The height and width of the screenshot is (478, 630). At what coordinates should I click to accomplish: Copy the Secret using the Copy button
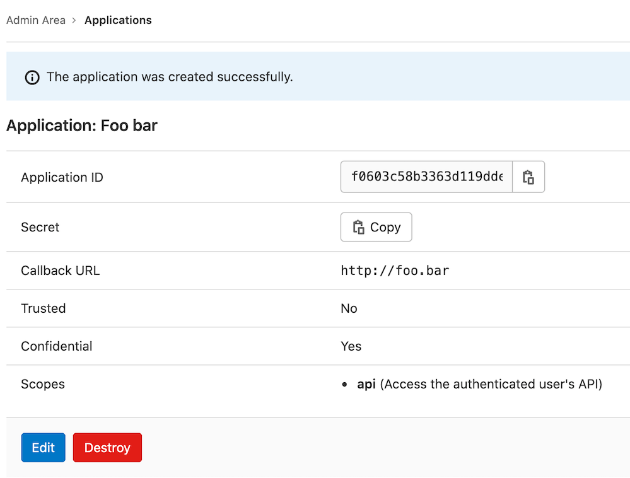[x=376, y=227]
